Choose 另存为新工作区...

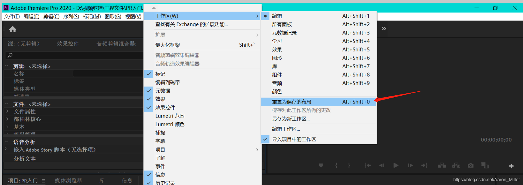click(x=319, y=119)
